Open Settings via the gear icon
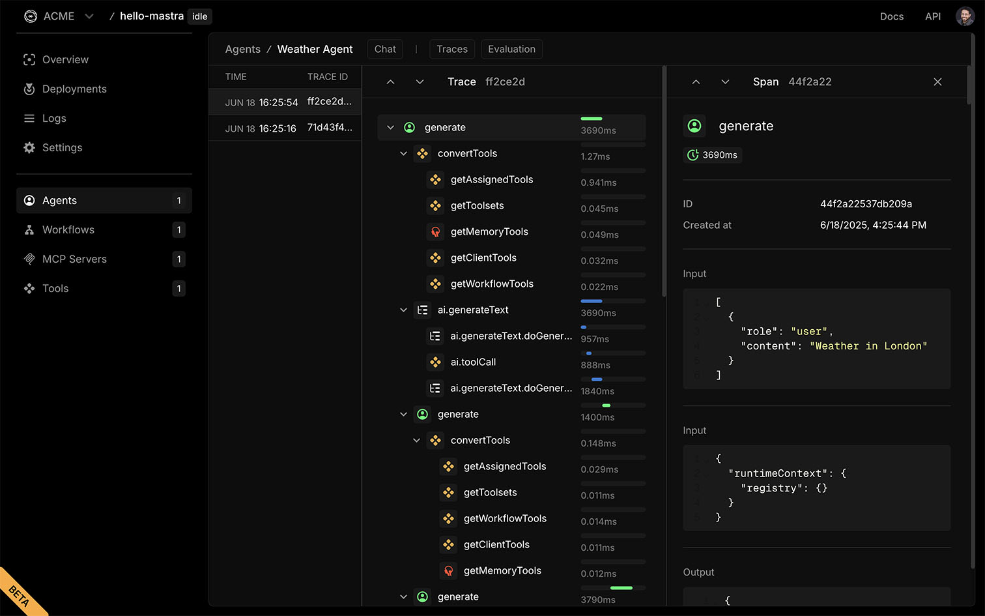The width and height of the screenshot is (985, 616). tap(29, 147)
